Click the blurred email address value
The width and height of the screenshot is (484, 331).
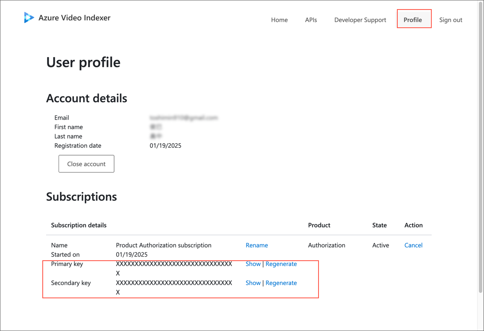184,118
